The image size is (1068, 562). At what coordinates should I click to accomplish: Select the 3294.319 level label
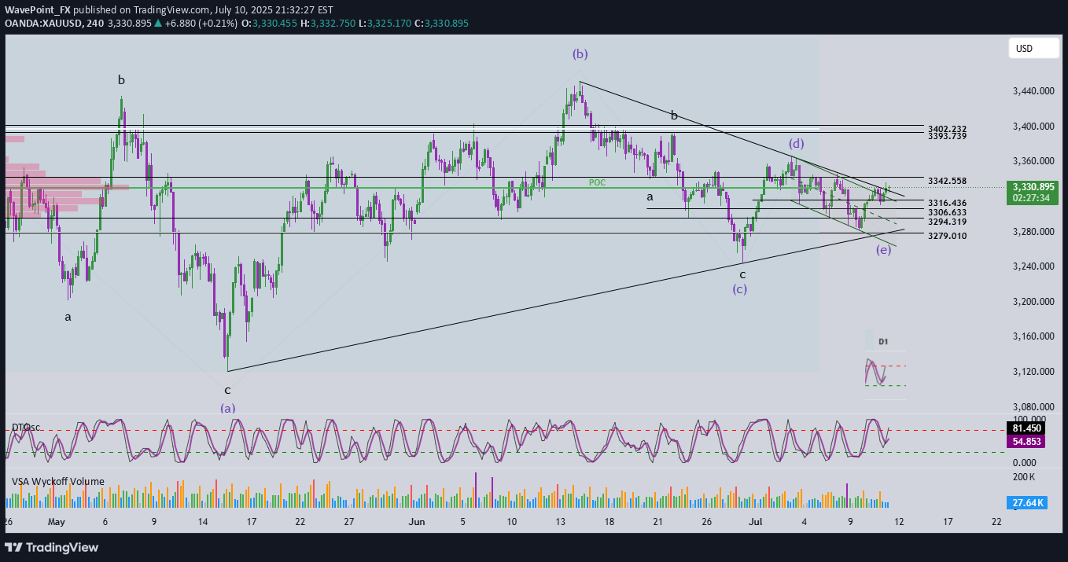[948, 222]
